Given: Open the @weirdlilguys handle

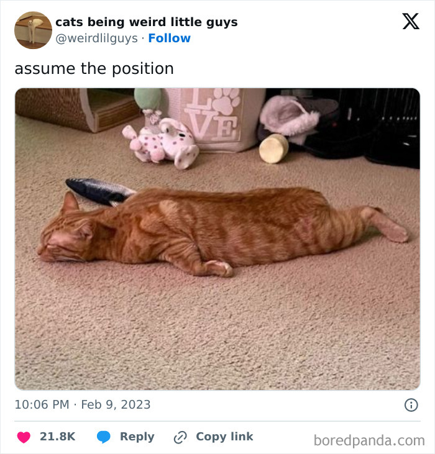Looking at the screenshot, I should [96, 39].
